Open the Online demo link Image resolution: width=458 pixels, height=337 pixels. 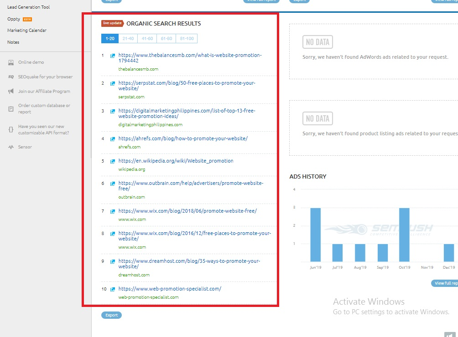click(31, 62)
